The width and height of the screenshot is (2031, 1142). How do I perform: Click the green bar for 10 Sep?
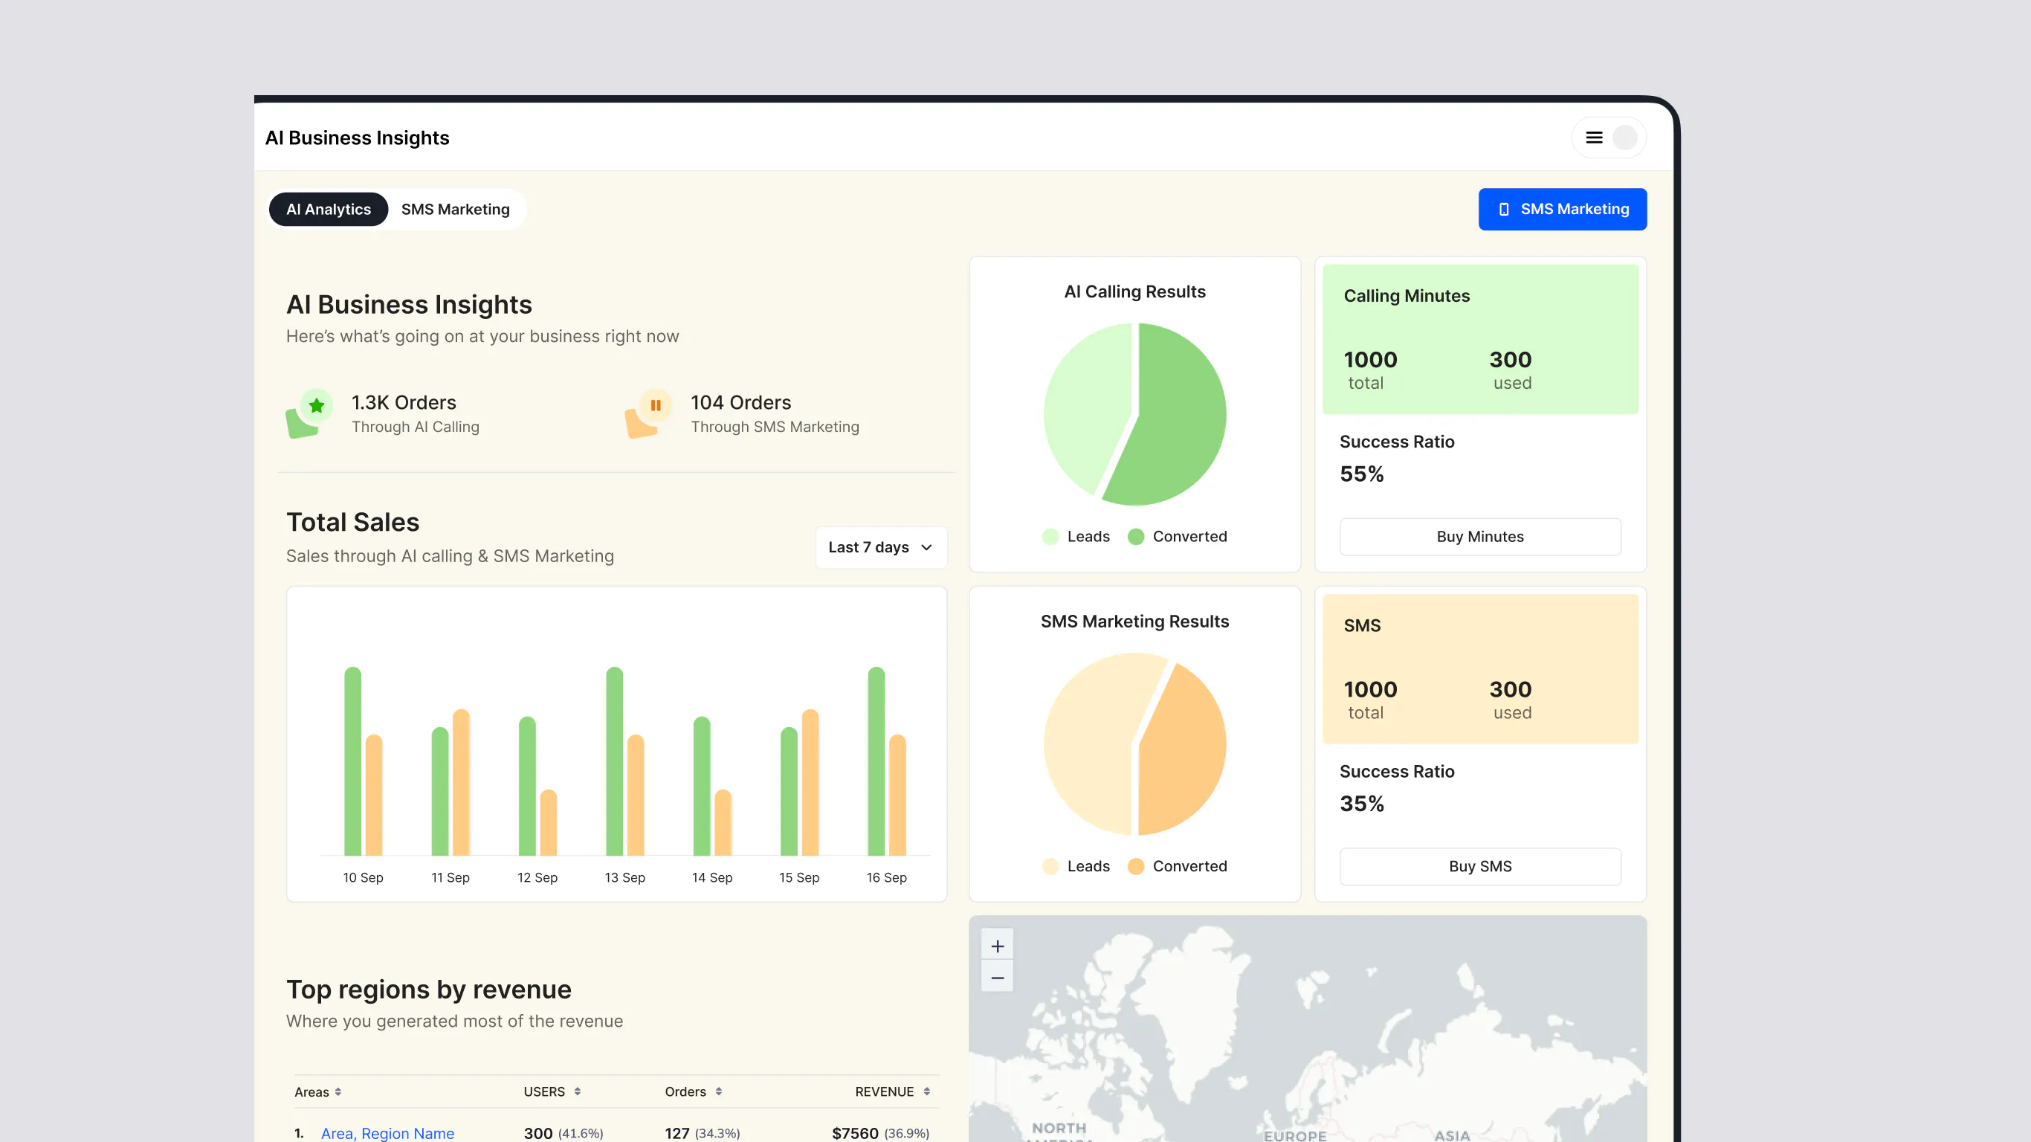[x=352, y=761]
